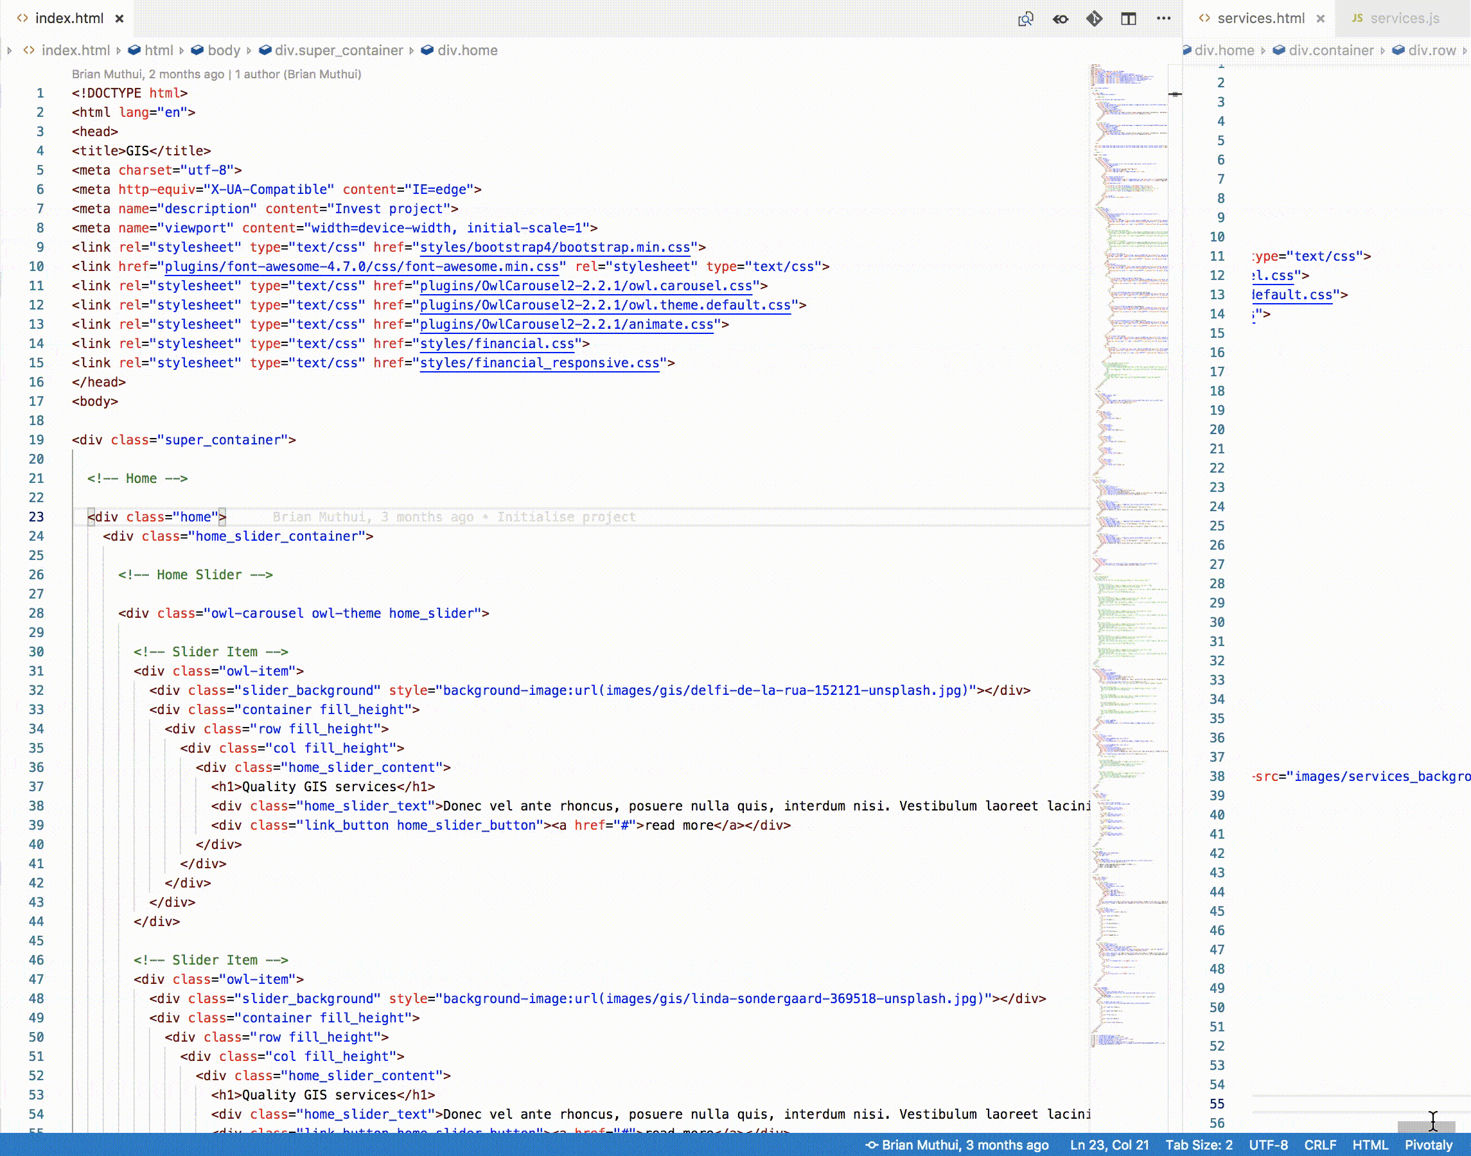Select the services.html tab
The width and height of the screenshot is (1471, 1156).
(x=1260, y=19)
